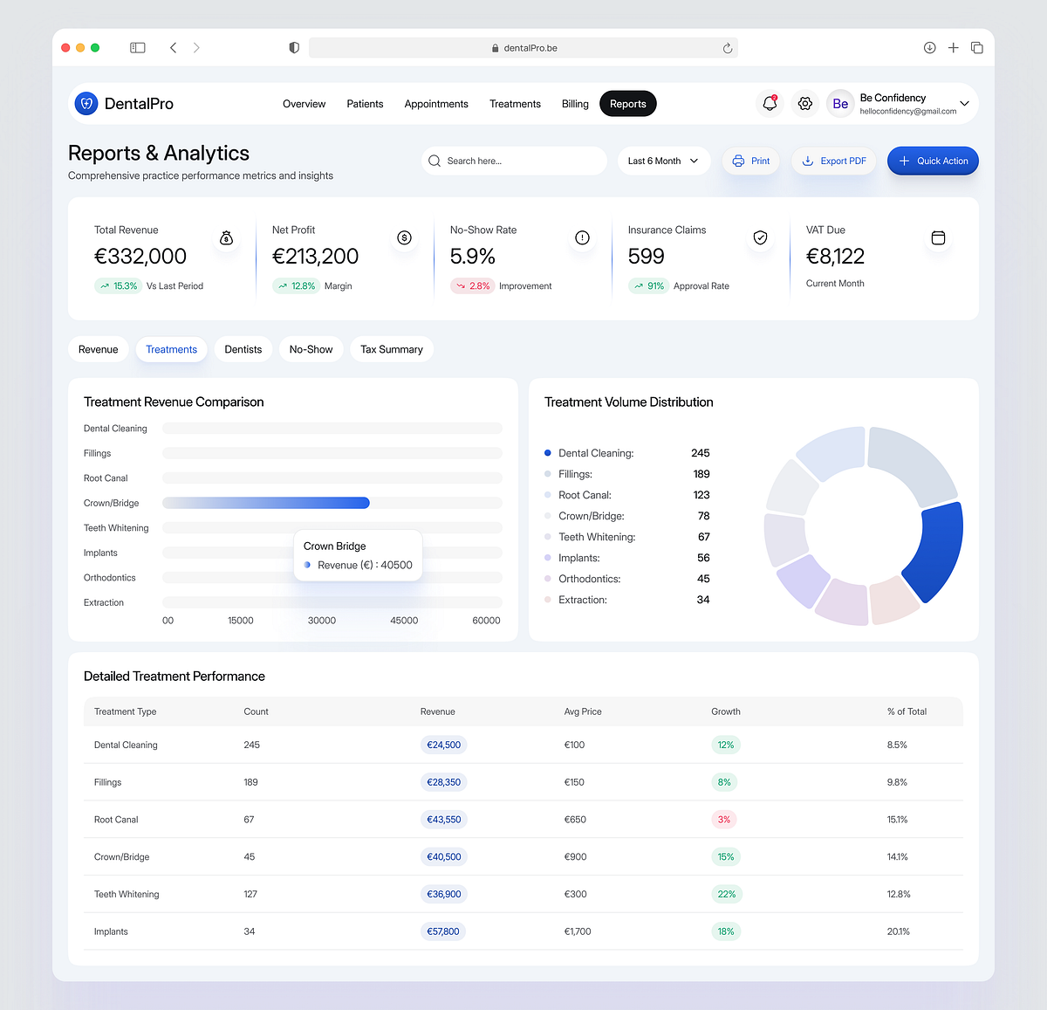Click the shield icon on Insurance Claims card
The image size is (1047, 1010).
760,237
